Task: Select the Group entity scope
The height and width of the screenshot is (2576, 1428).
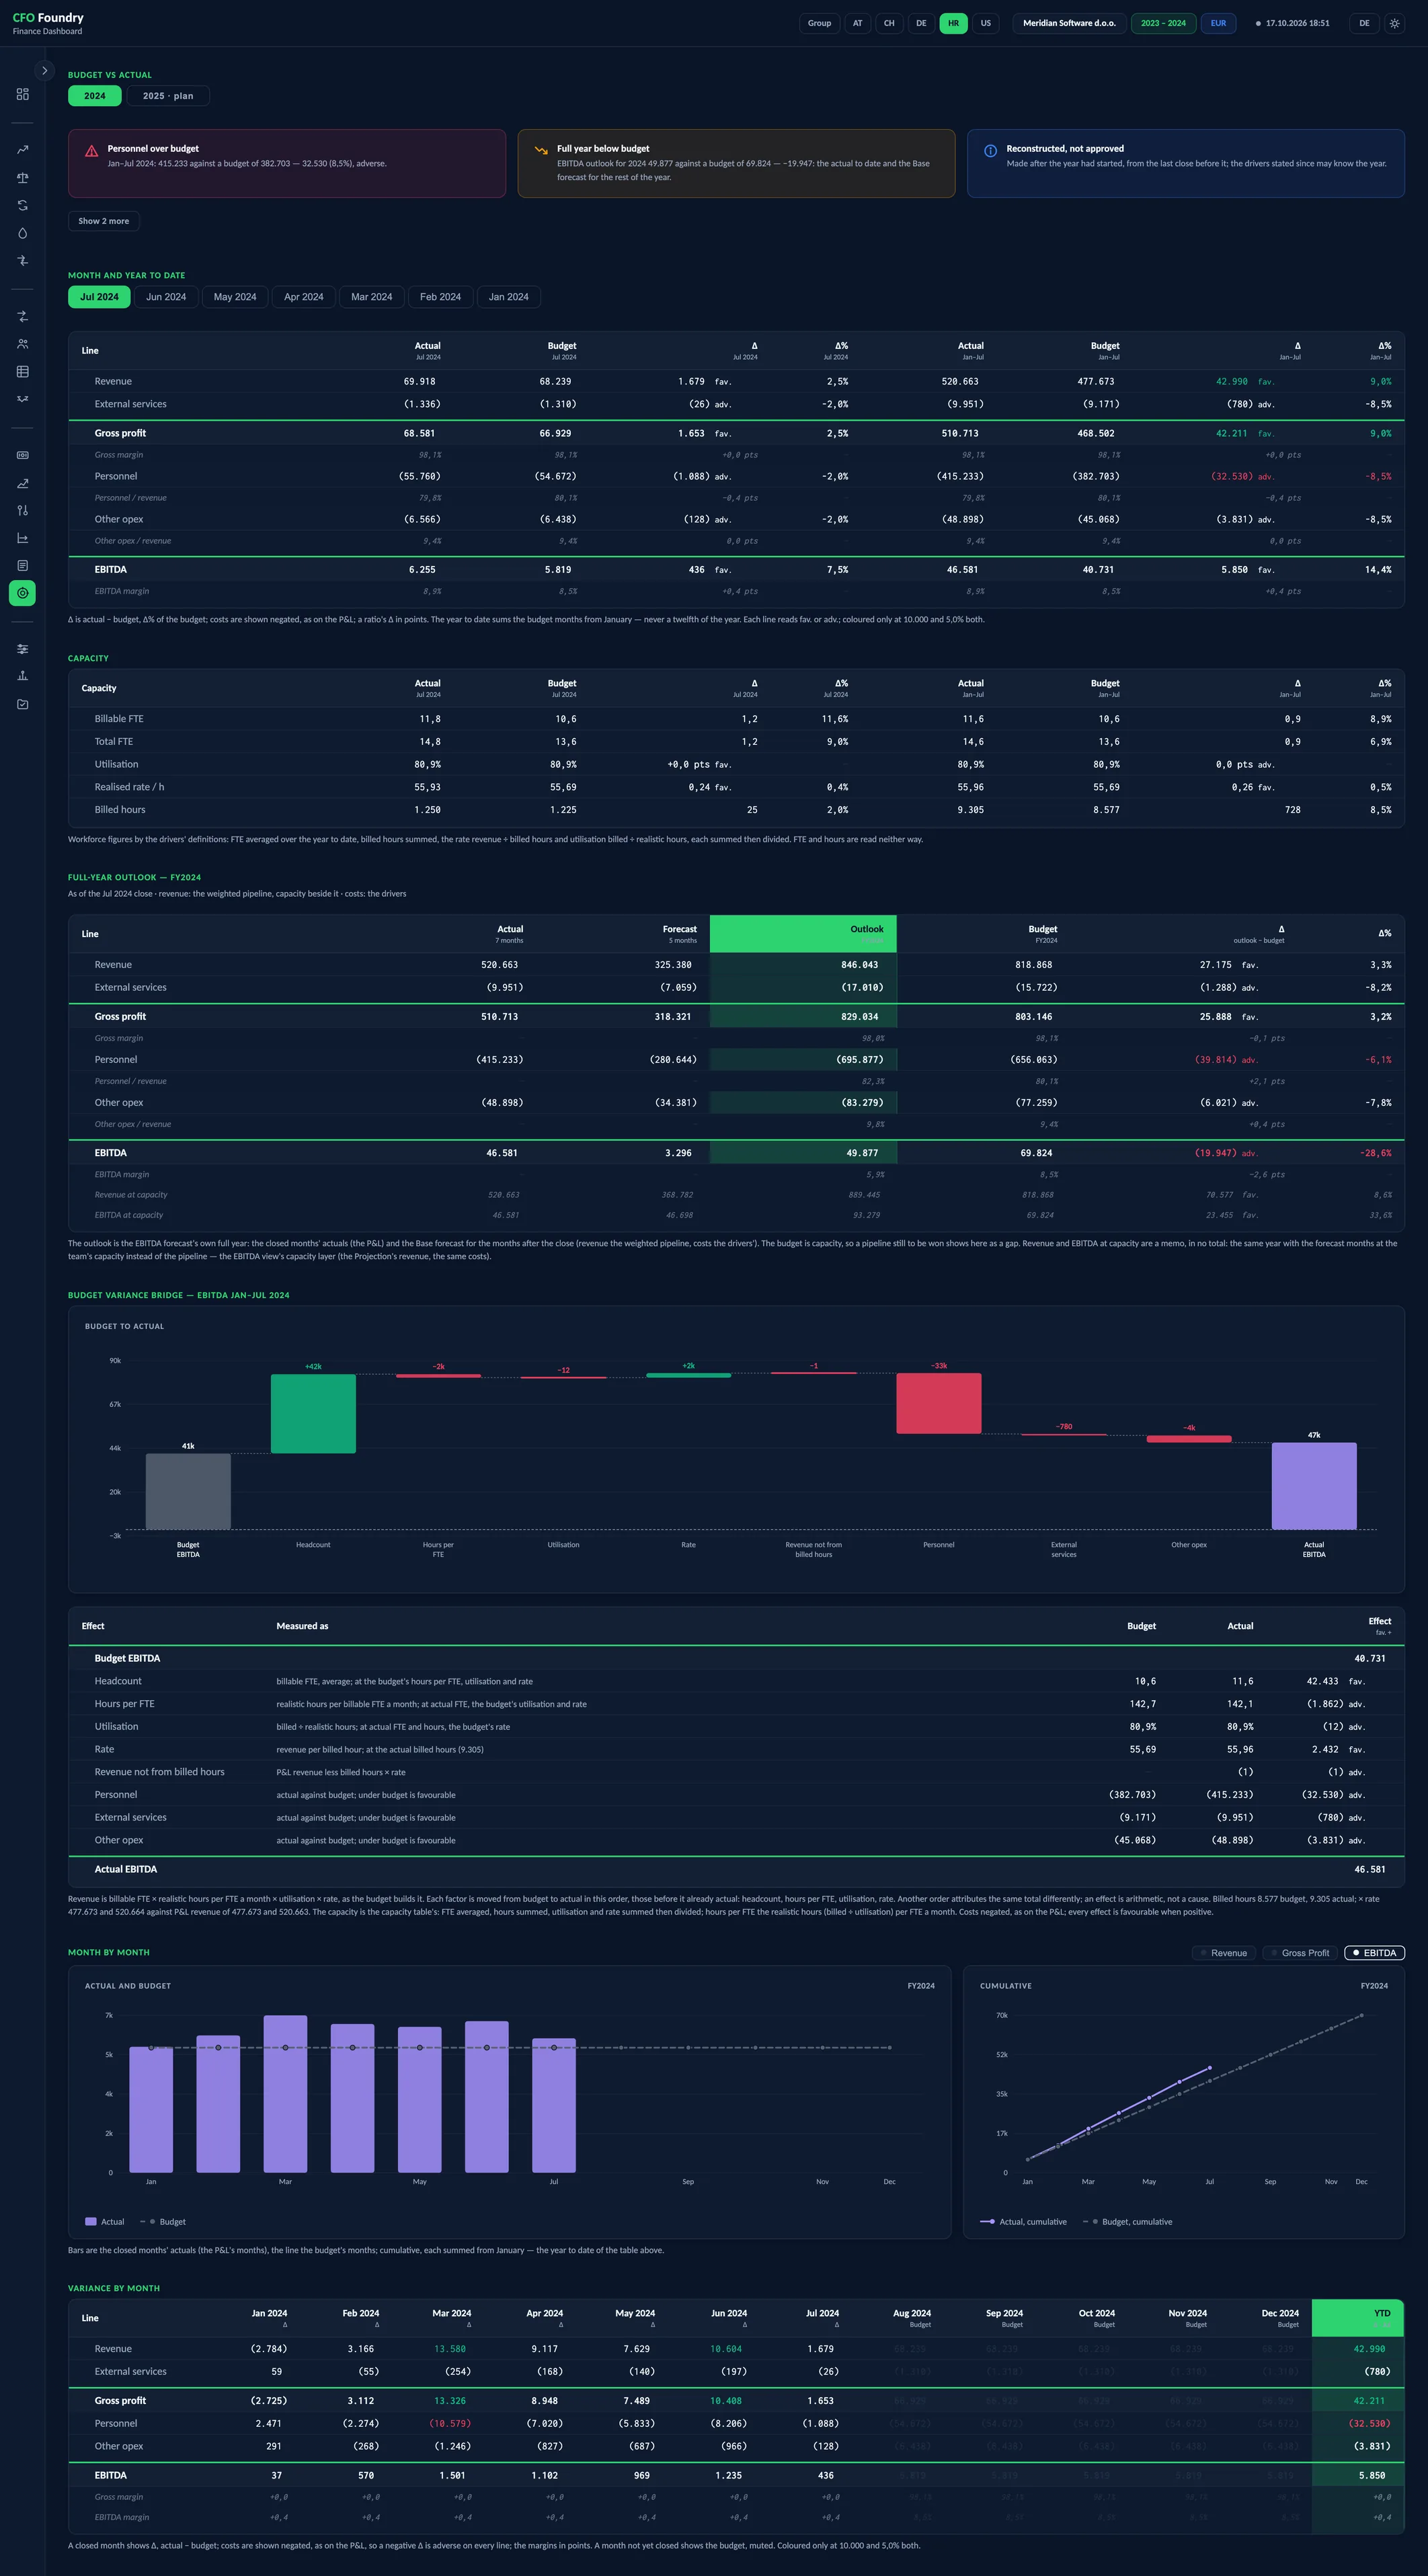Action: pos(819,23)
